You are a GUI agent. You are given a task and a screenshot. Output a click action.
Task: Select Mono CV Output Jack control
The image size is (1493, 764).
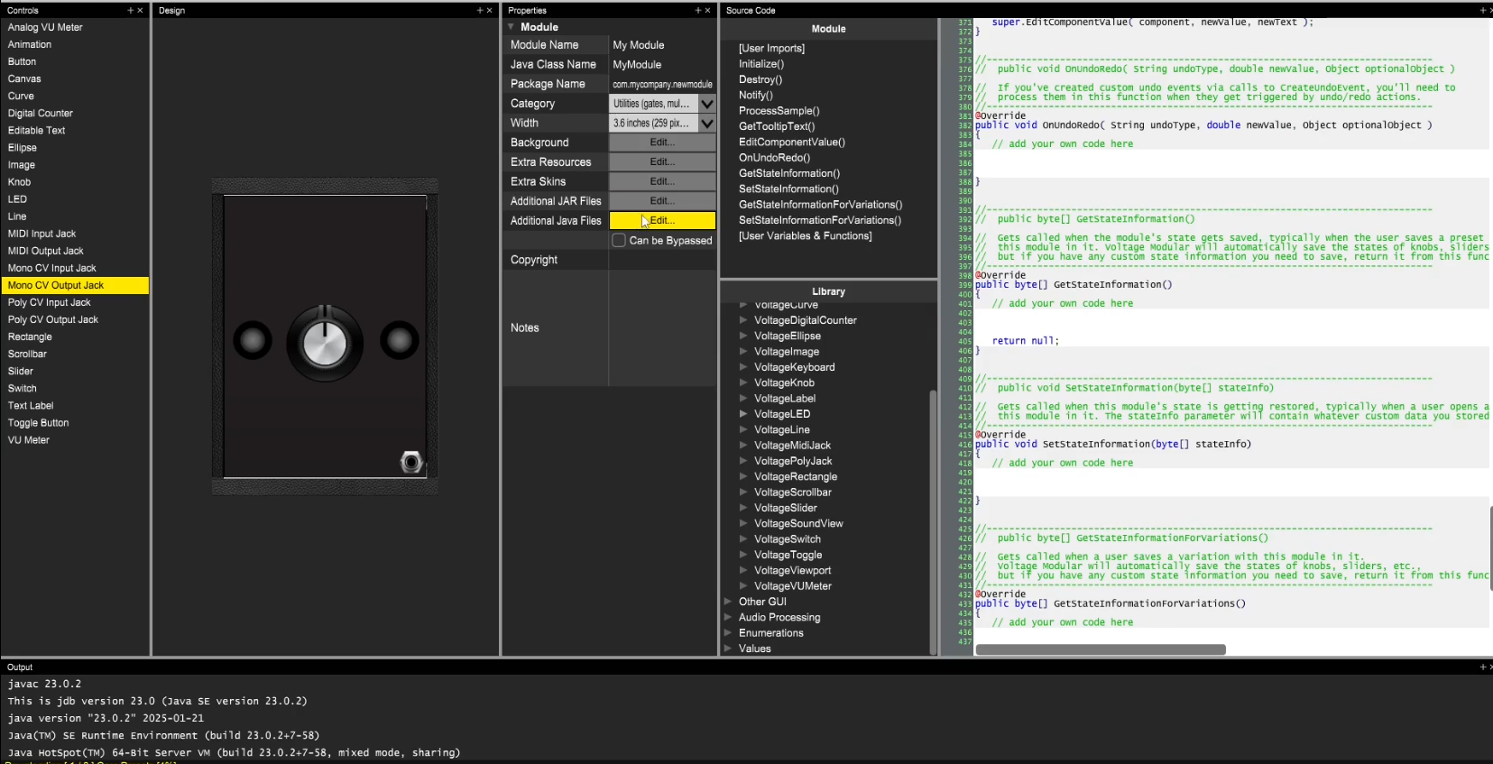point(75,285)
